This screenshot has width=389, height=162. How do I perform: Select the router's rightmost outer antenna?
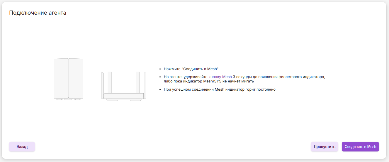tap(145, 85)
